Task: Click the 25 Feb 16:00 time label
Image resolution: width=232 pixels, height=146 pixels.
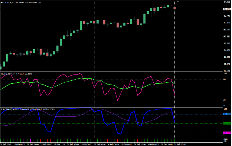Action: tap(73, 145)
